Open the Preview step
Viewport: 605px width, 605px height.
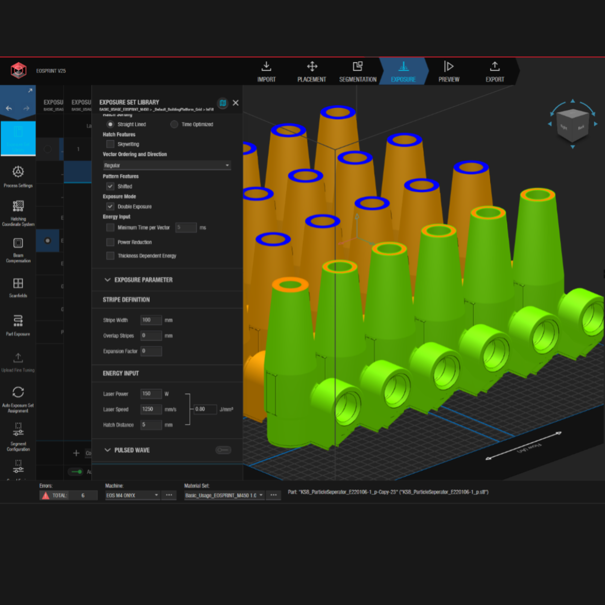click(449, 72)
